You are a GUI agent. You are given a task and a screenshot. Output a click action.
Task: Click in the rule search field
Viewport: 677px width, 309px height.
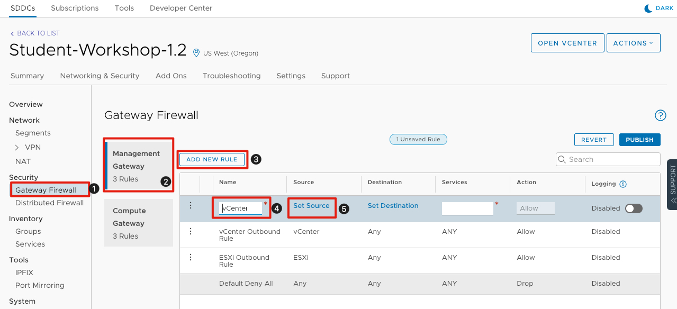[x=612, y=159]
